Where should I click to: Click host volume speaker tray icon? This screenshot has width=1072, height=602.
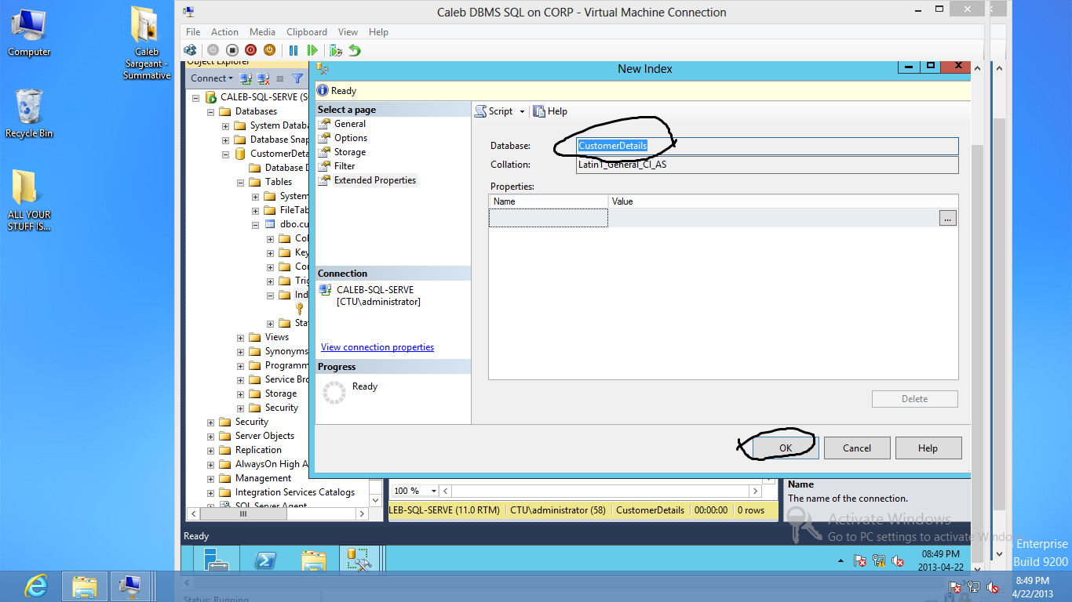click(993, 586)
